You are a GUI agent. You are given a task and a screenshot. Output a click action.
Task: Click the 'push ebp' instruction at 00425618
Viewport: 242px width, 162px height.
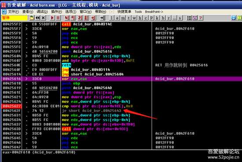(x=71, y=83)
